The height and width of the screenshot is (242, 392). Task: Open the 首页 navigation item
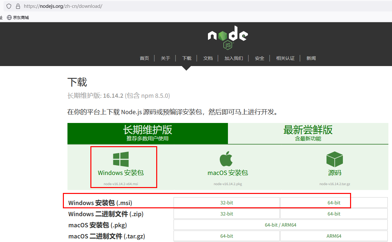[x=144, y=58]
